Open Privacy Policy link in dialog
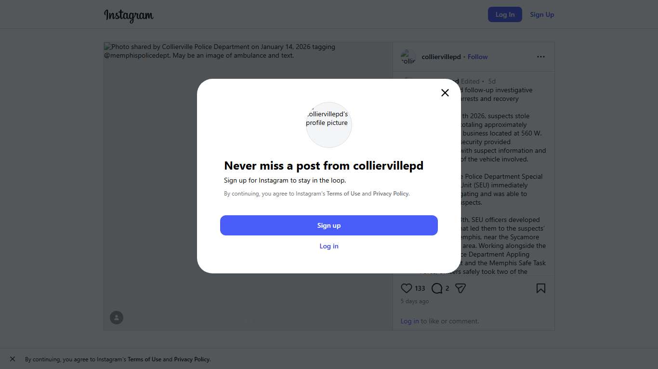The width and height of the screenshot is (658, 369). 391,194
